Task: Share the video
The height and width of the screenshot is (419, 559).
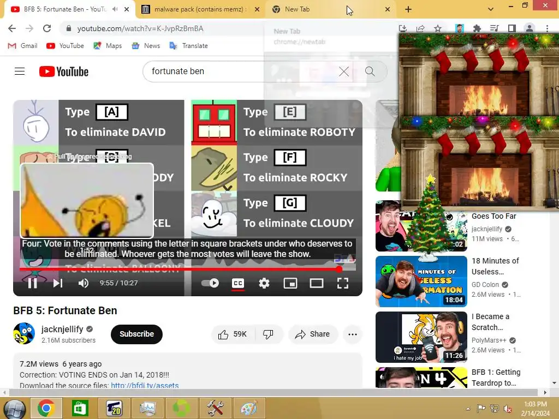Action: [313, 334]
